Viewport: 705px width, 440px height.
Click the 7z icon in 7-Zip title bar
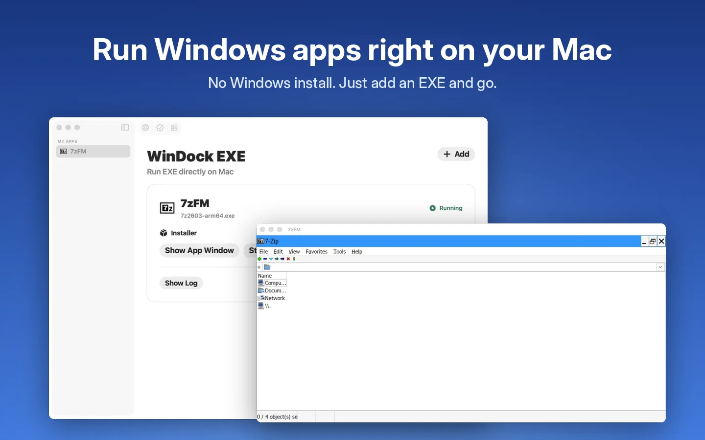260,241
